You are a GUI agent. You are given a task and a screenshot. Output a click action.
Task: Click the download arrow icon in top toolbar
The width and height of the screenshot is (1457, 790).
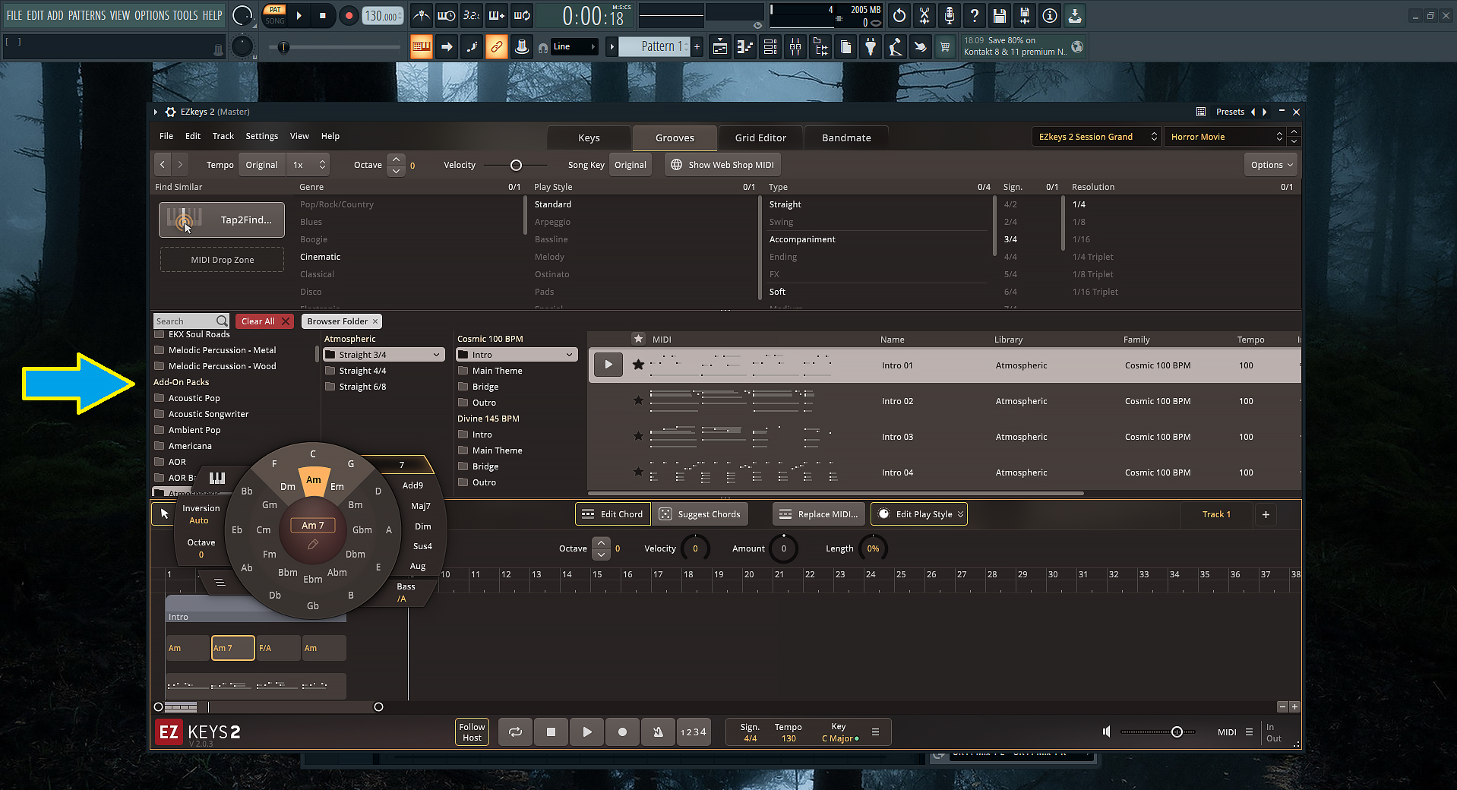pyautogui.click(x=1075, y=15)
